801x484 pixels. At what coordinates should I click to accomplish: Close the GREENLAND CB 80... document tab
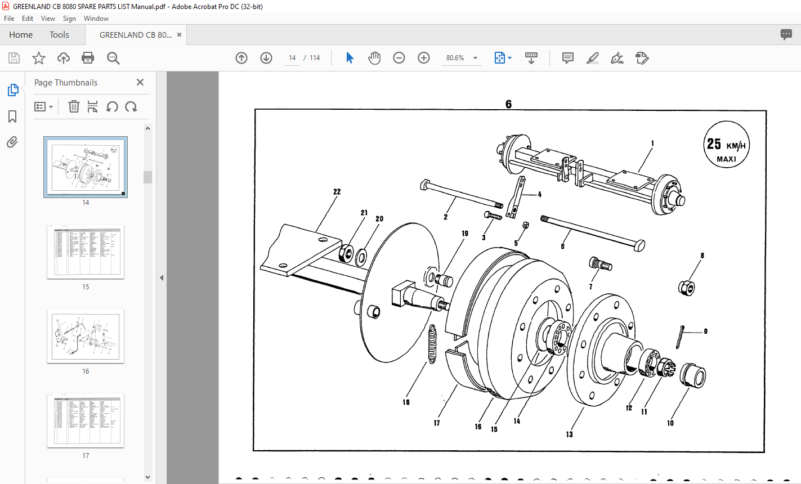(x=180, y=35)
